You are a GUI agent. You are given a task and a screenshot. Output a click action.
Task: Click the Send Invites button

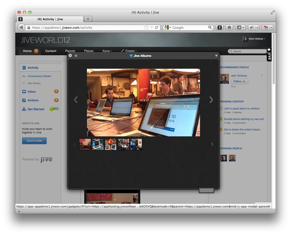click(x=34, y=141)
